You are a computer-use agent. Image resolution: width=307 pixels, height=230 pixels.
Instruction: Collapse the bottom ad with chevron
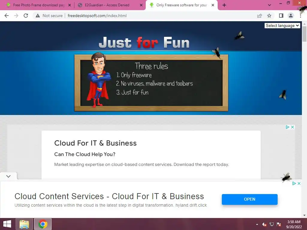pyautogui.click(x=8, y=176)
